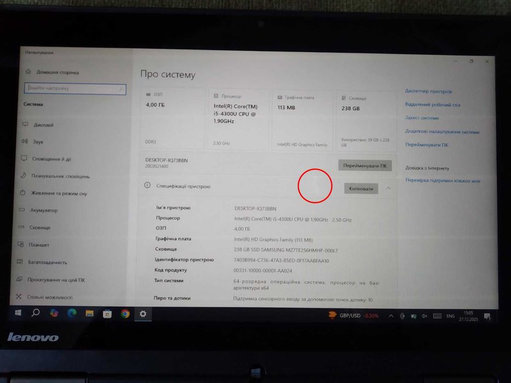The height and width of the screenshot is (383, 511).
Task: Click the muted volume tray icon
Action: [x=424, y=316]
